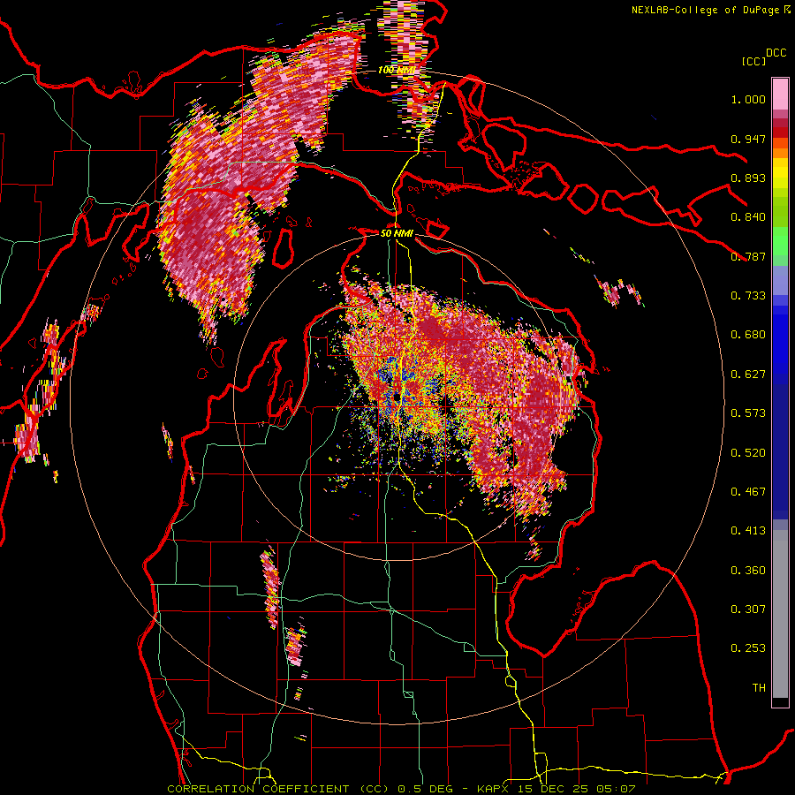This screenshot has height=795, width=795.
Task: Click the KAPX 15 DEC 25 05:07 timestamp
Action: [x=556, y=789]
